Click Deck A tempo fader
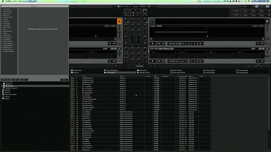Viewport: 271px width, 152px height. (119, 32)
